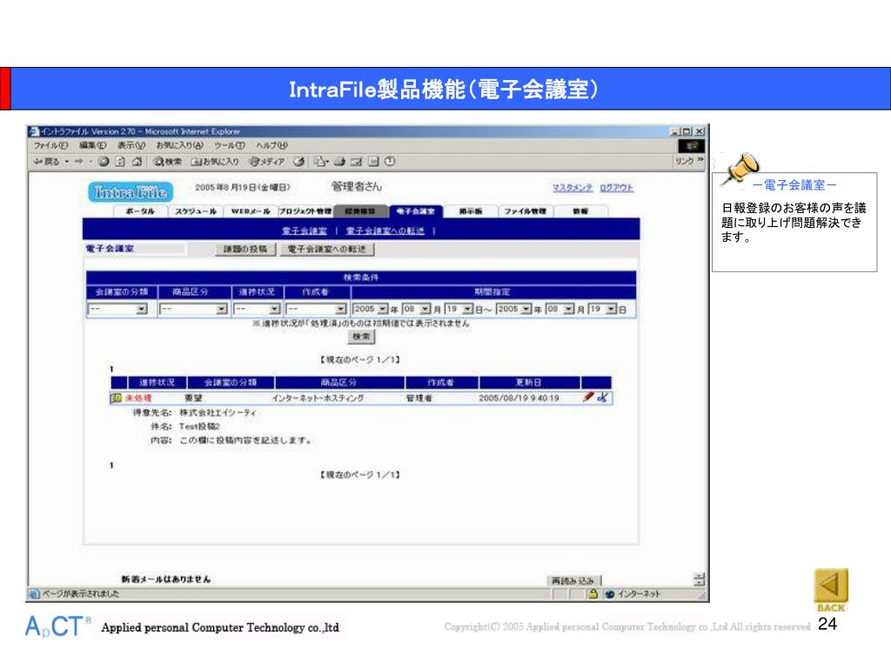Click the Test投稿2 subject text
Viewport: 891px width, 668px height.
[199, 426]
